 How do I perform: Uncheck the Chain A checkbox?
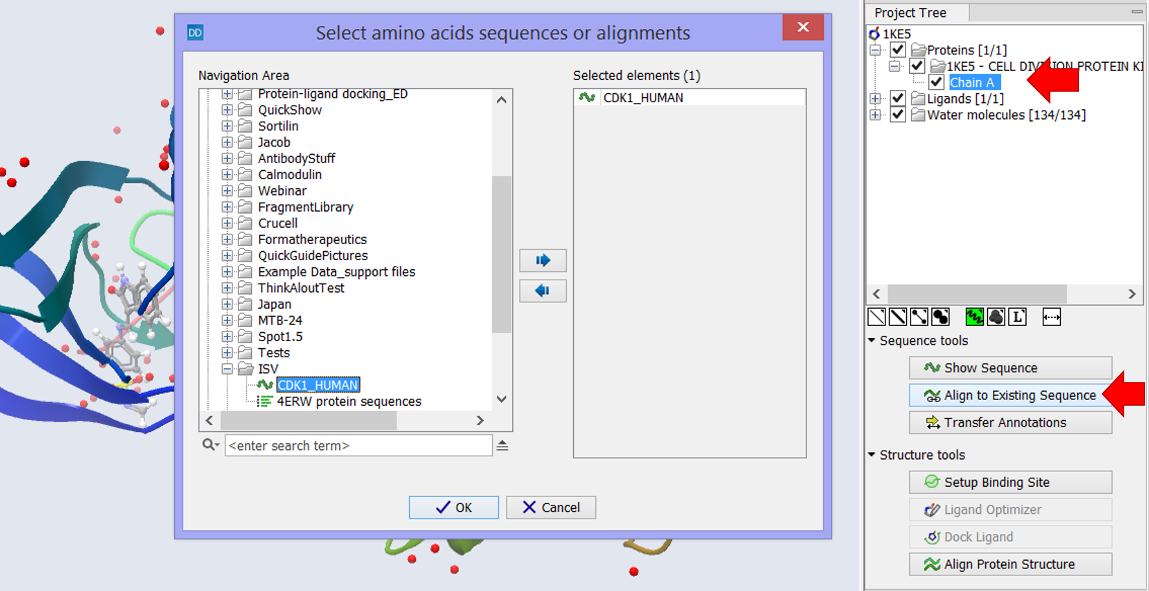pyautogui.click(x=935, y=82)
